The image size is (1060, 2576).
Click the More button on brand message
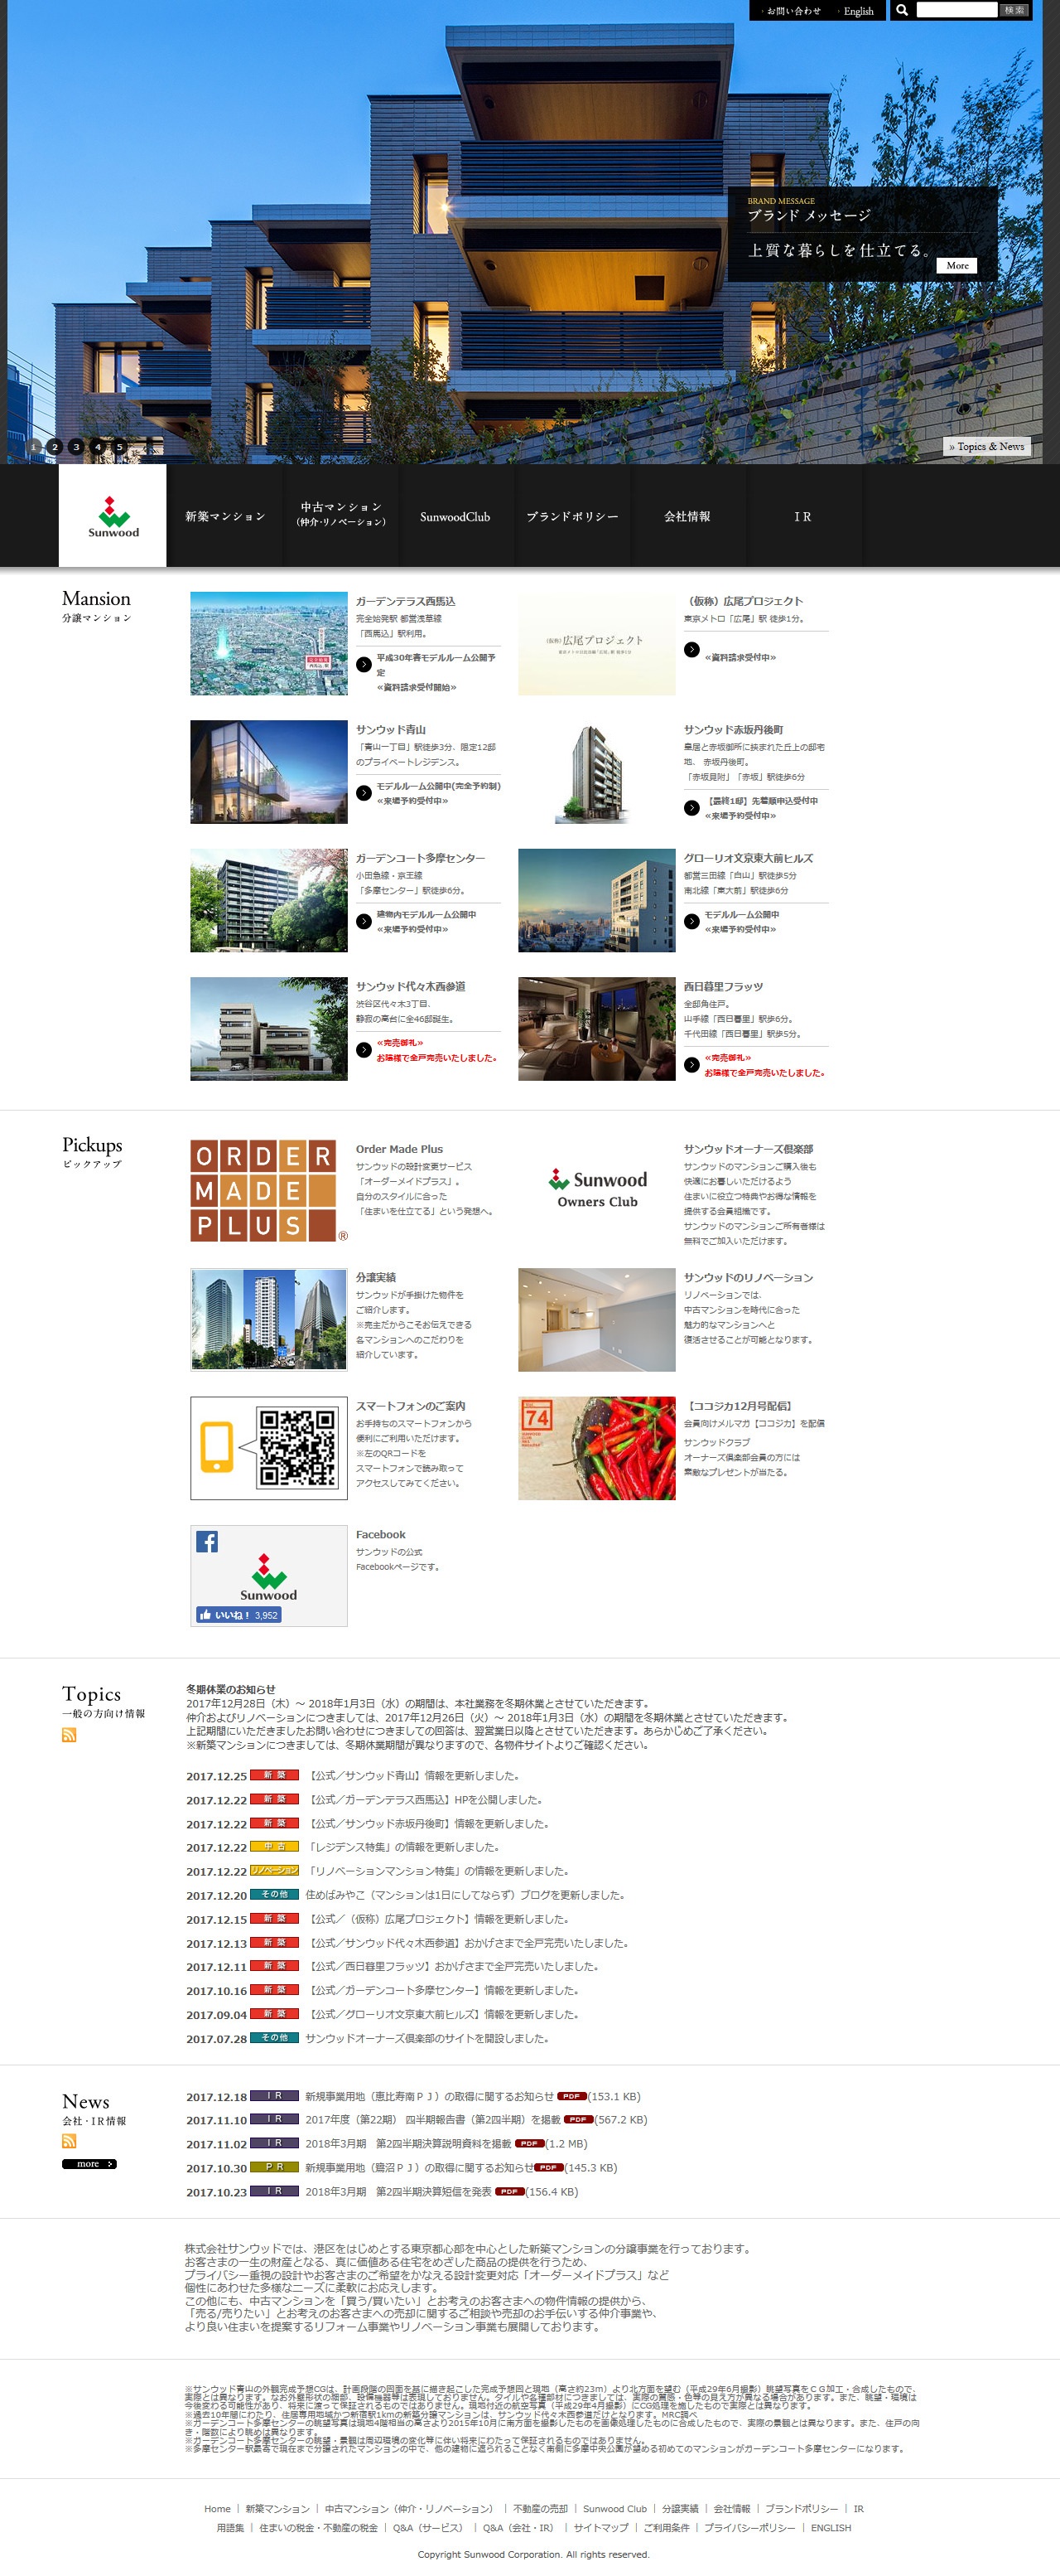click(957, 265)
